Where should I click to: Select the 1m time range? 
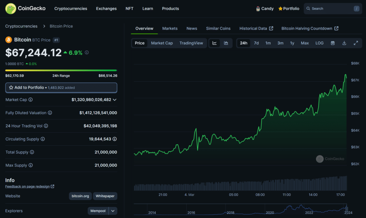[x=268, y=43]
